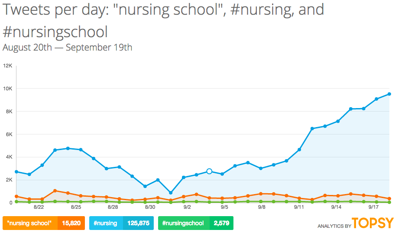Click the final #nursing data point near 10K

pyautogui.click(x=389, y=94)
